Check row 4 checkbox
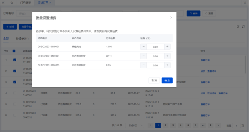 coord(15,93)
